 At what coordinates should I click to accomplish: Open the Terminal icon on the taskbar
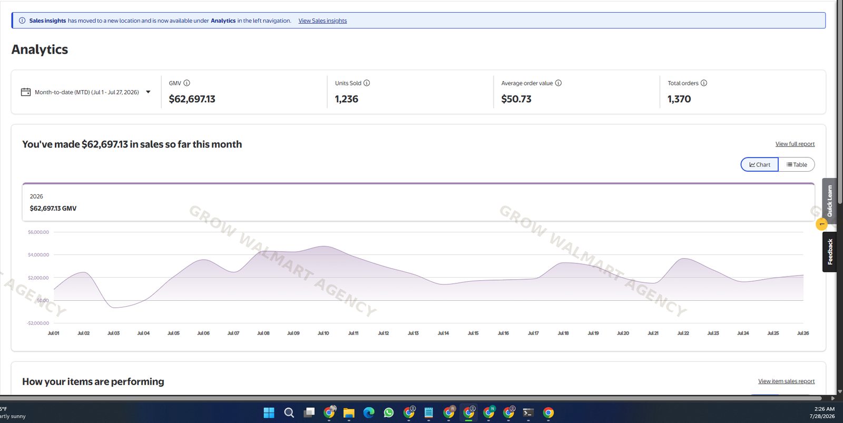click(x=528, y=412)
